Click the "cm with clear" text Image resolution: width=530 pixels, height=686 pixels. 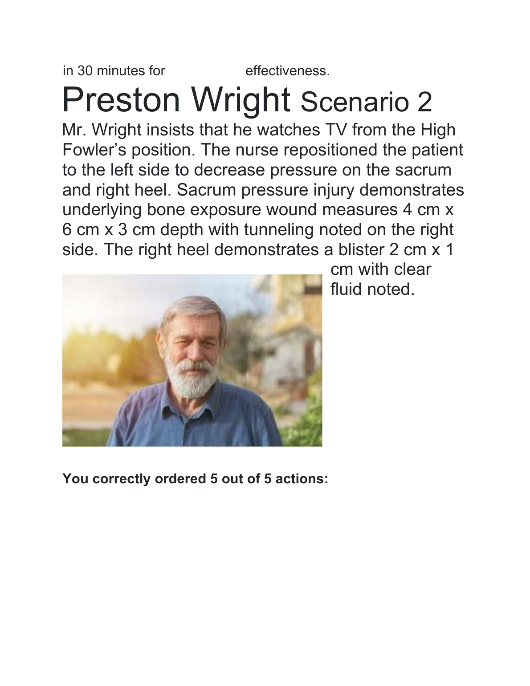(x=380, y=269)
